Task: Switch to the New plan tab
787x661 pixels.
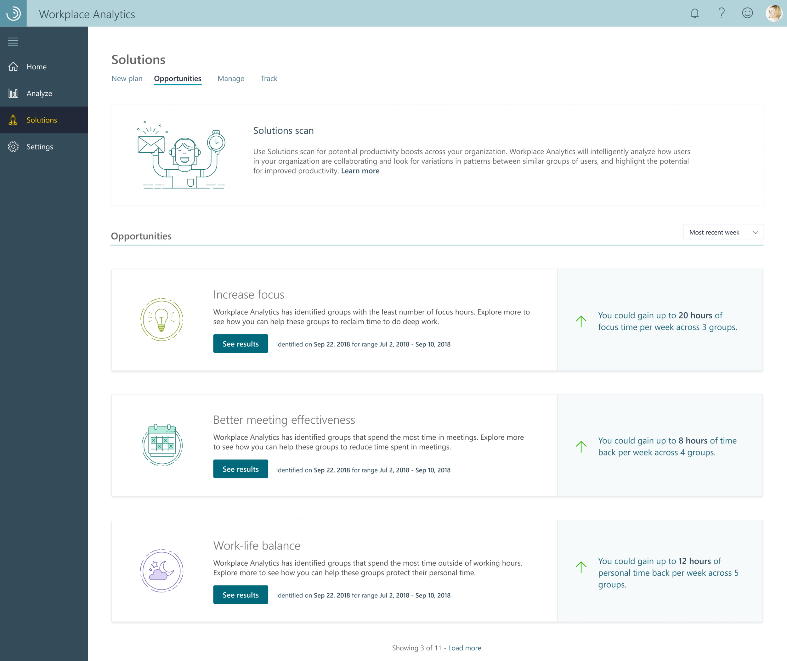Action: [x=127, y=78]
